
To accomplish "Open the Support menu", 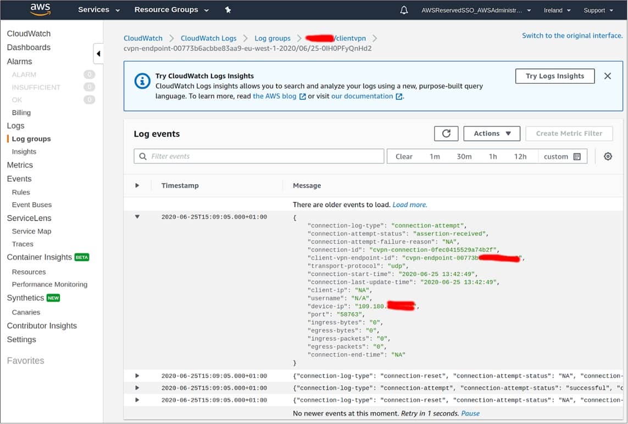I will pos(598,10).
